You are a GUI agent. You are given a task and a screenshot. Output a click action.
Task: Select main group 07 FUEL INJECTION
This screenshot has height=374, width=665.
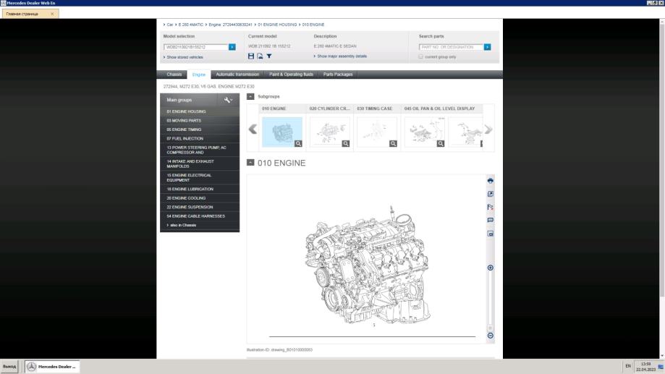(x=200, y=138)
